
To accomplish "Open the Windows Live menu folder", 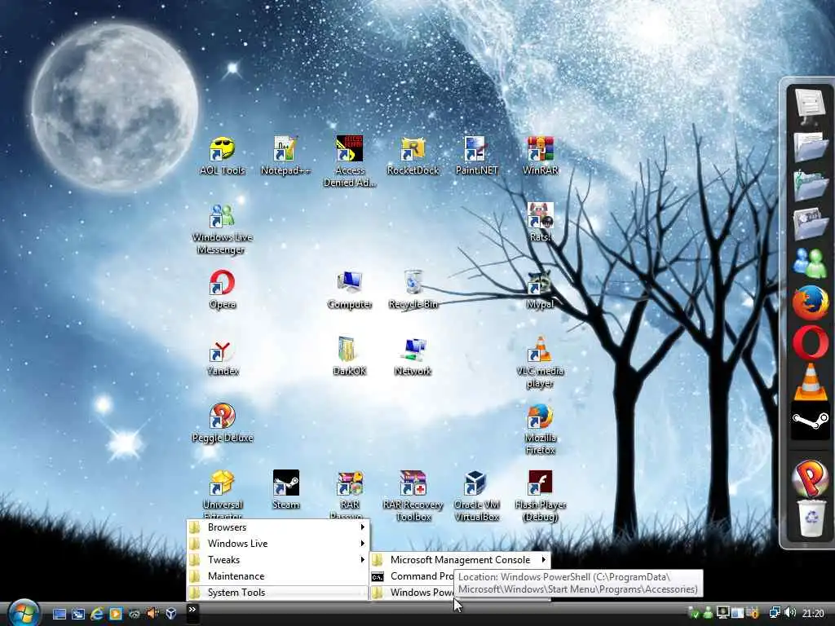I will pyautogui.click(x=278, y=544).
